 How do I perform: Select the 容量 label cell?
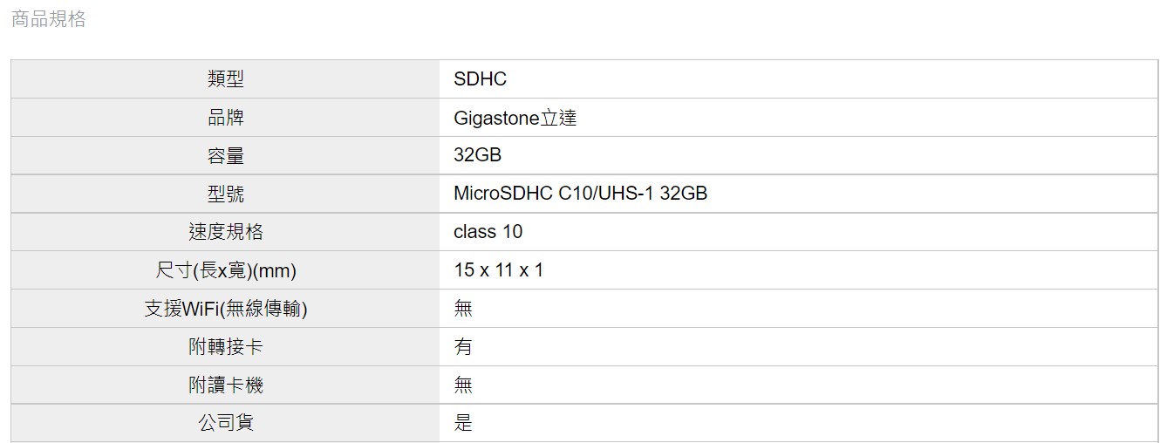tap(226, 156)
